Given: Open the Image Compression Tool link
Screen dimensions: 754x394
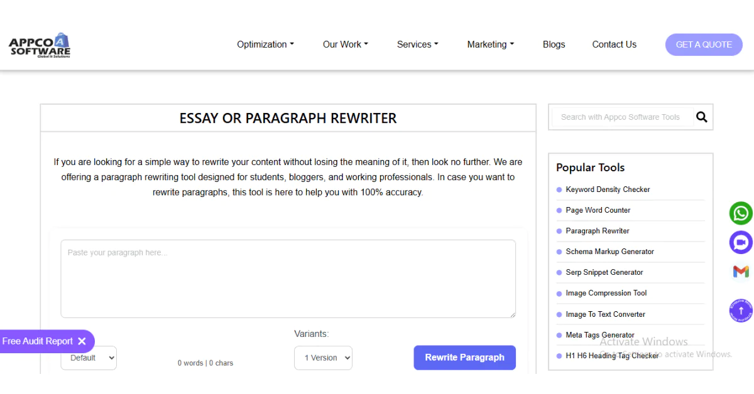Looking at the screenshot, I should [606, 293].
